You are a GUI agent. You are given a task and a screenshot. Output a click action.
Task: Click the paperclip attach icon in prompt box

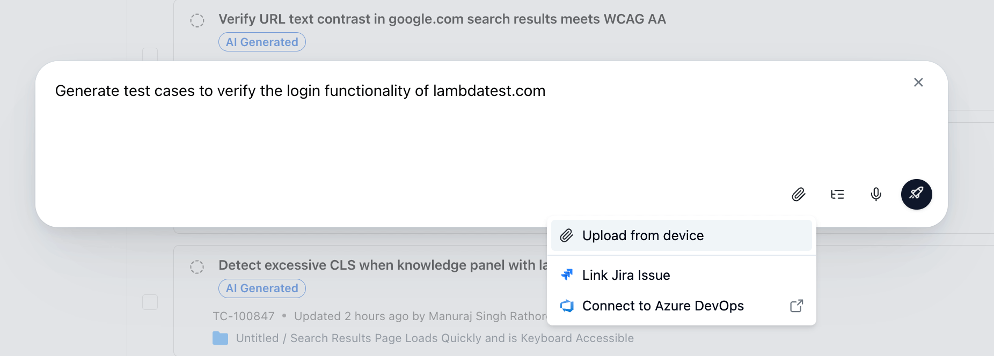point(799,194)
